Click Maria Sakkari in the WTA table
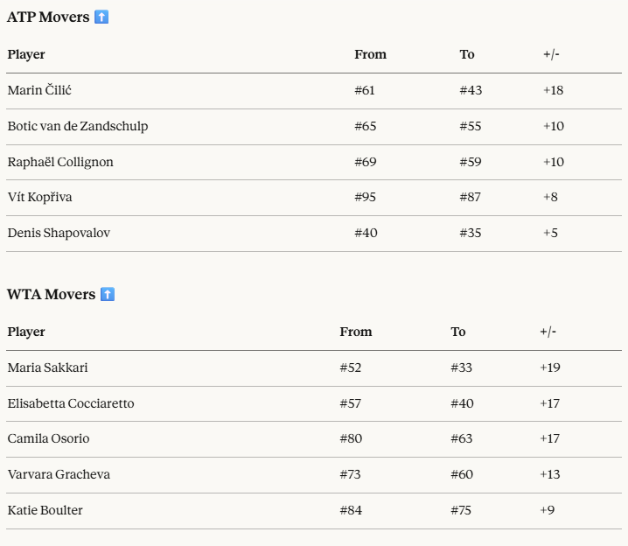Viewport: 628px width, 546px height. (x=47, y=367)
